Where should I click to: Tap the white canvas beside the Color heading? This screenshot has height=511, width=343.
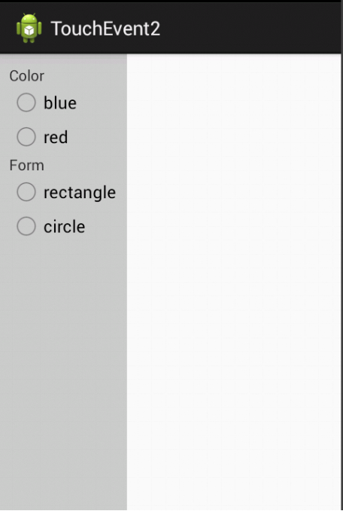pyautogui.click(x=234, y=76)
